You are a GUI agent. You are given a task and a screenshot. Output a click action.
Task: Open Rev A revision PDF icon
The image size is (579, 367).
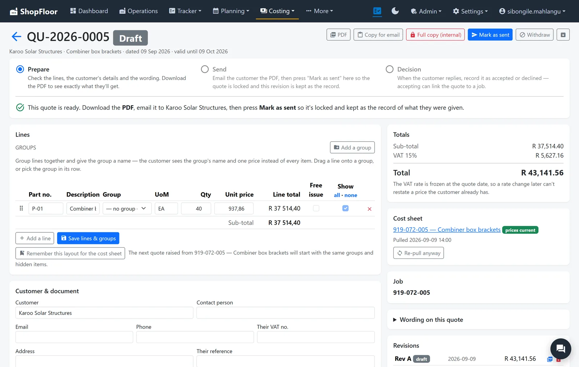point(550,359)
